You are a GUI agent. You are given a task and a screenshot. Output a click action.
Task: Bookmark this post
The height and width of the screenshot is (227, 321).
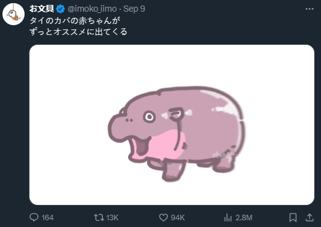pos(293,217)
